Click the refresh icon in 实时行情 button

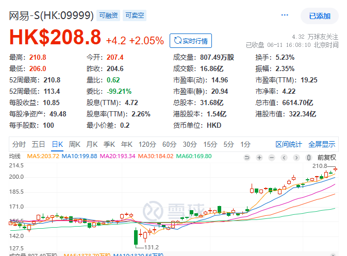[x=177, y=41]
